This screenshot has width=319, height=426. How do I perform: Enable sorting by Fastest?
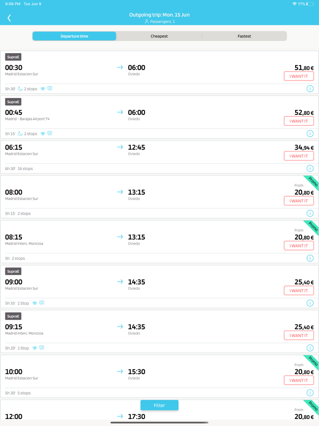click(244, 36)
